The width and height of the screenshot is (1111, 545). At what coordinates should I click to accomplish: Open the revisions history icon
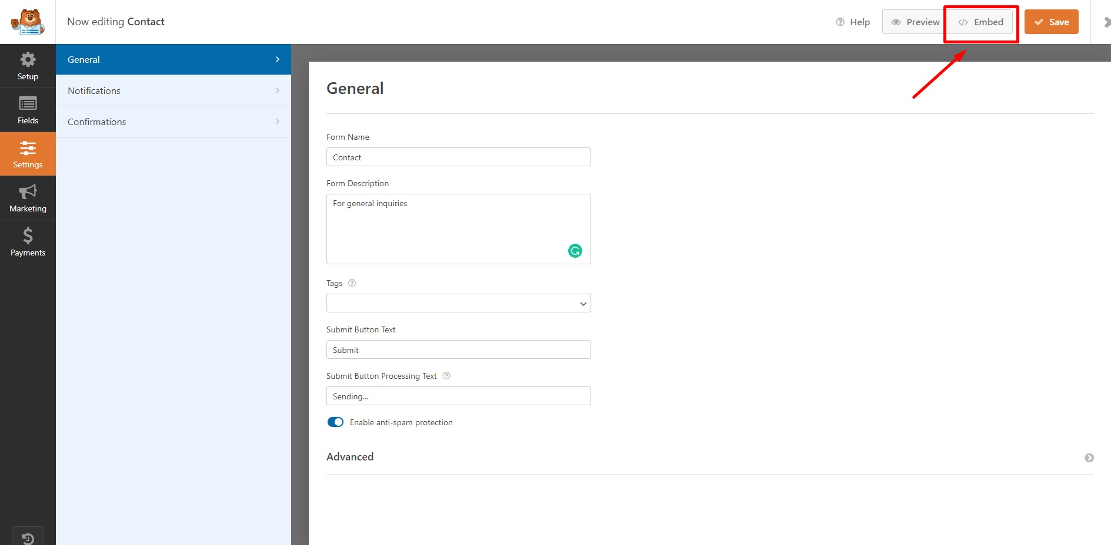(28, 537)
